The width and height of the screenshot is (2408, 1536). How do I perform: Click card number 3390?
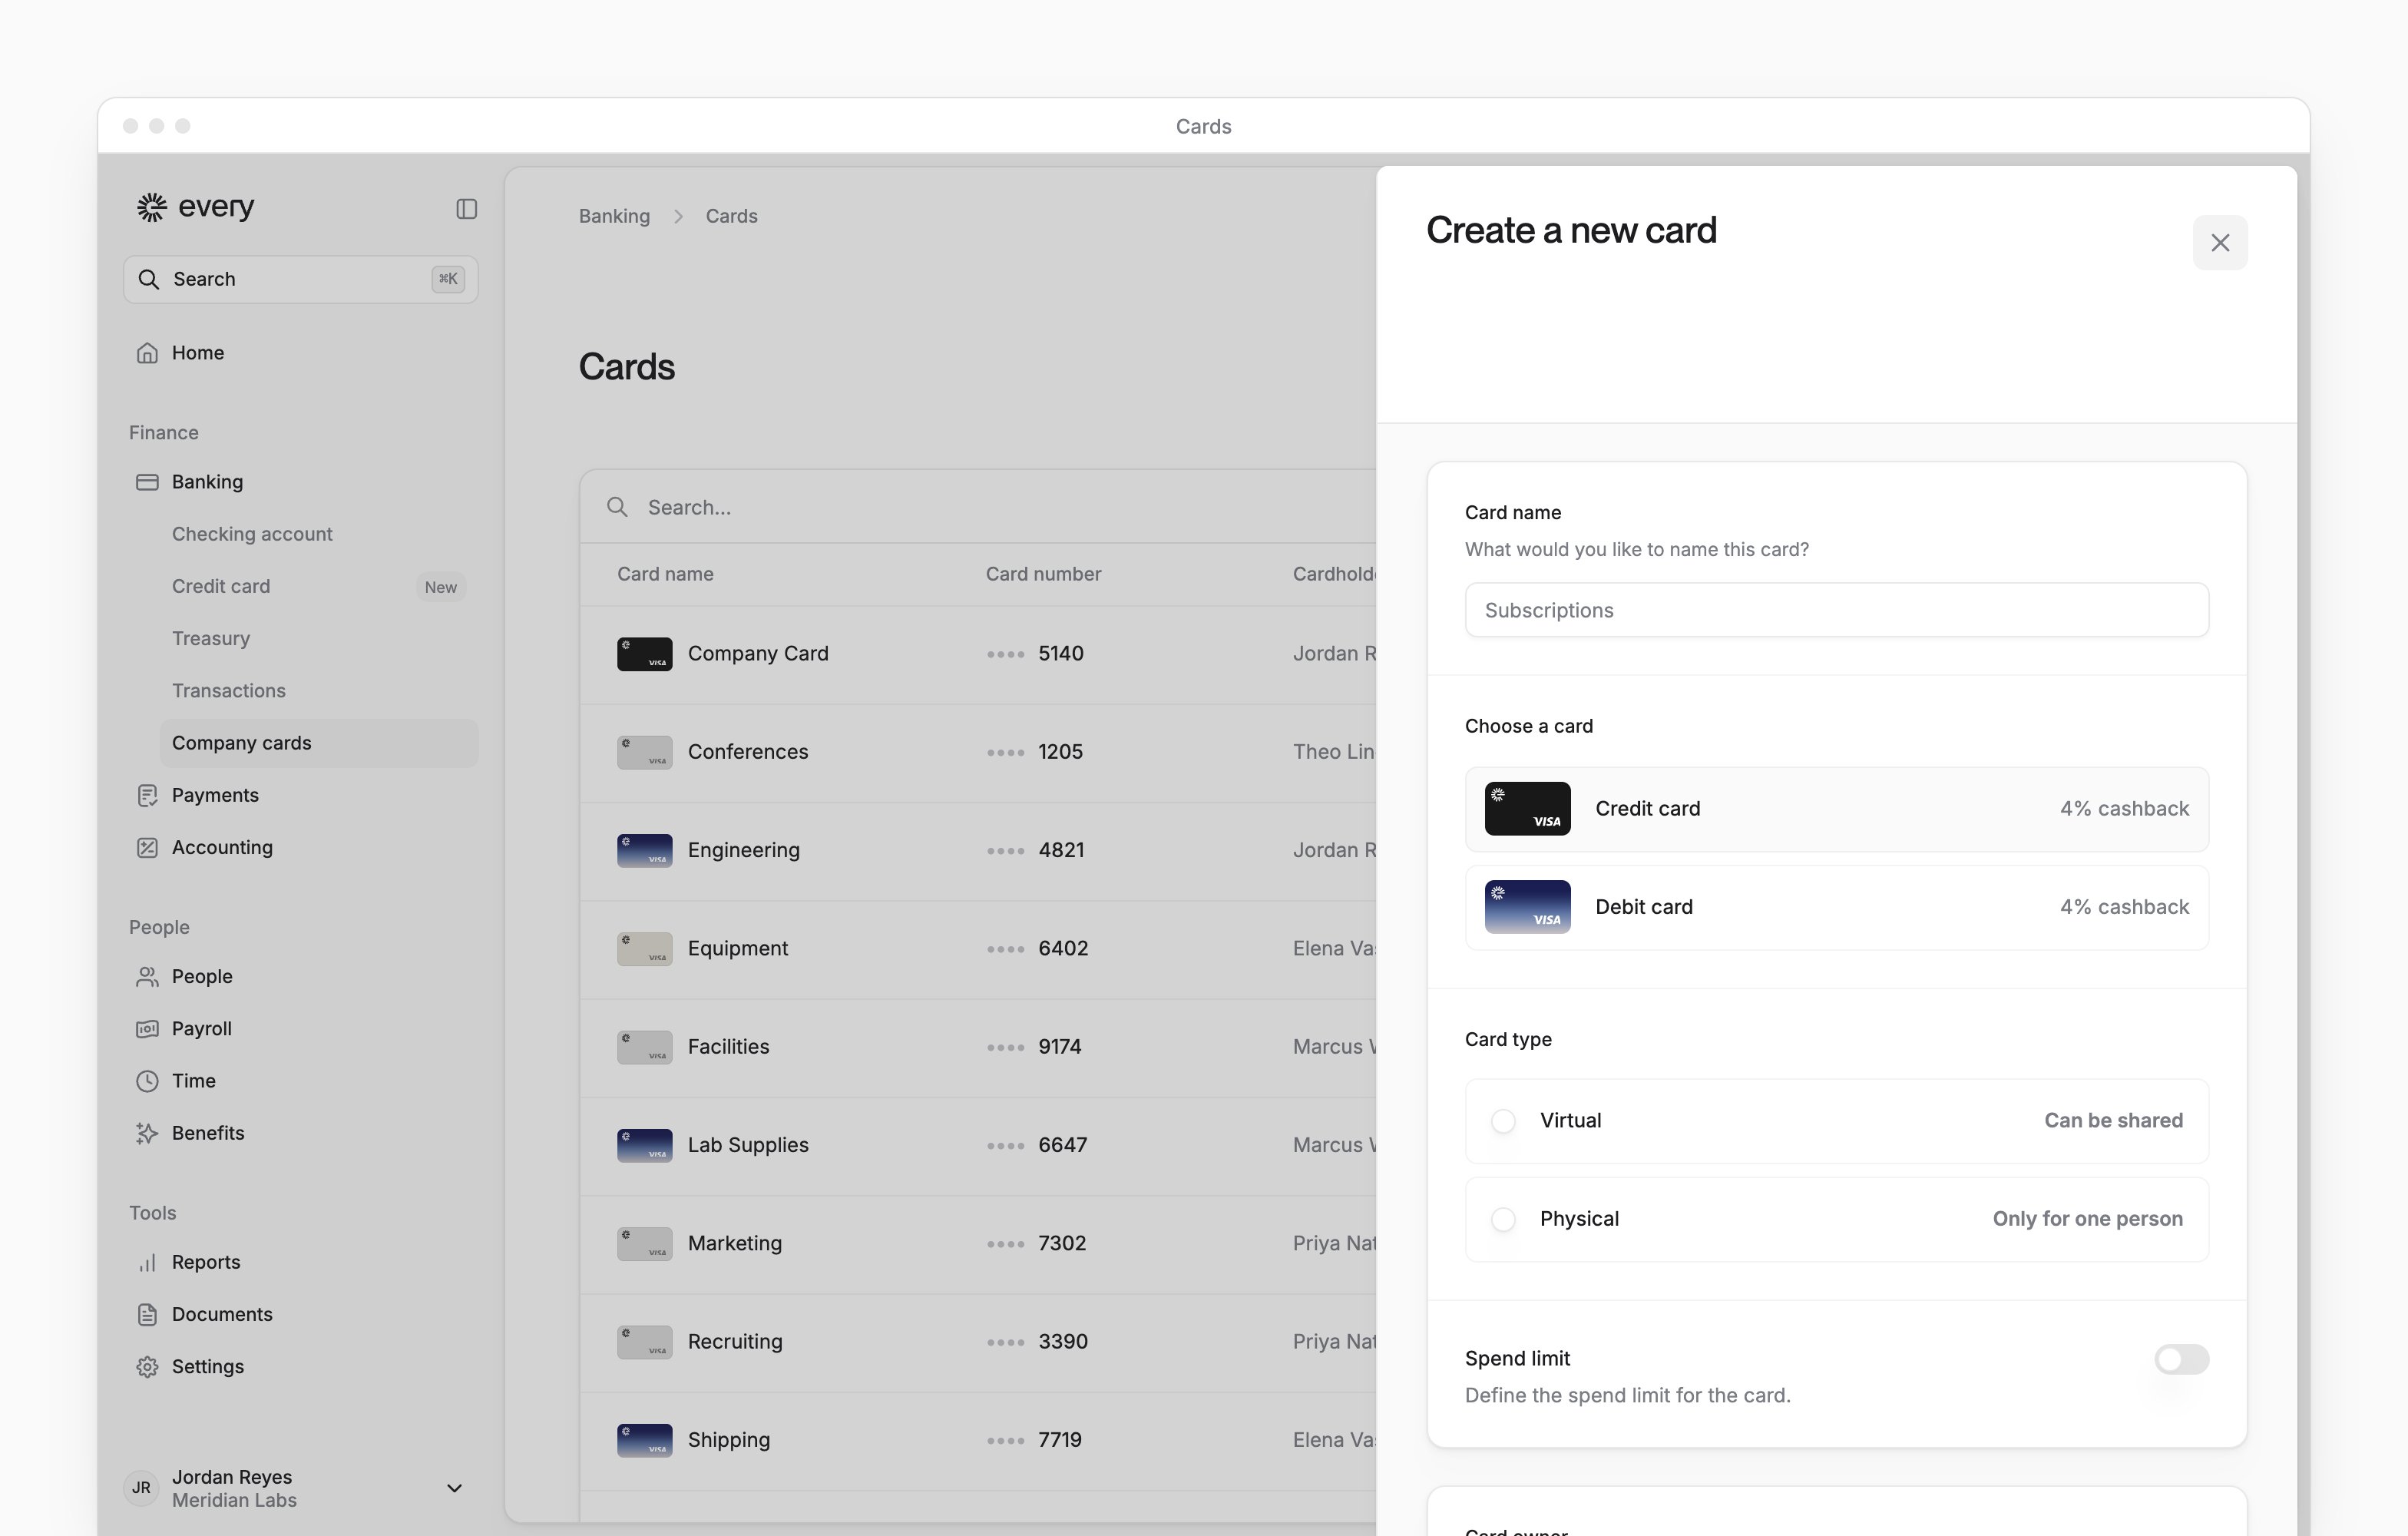coord(1062,1341)
